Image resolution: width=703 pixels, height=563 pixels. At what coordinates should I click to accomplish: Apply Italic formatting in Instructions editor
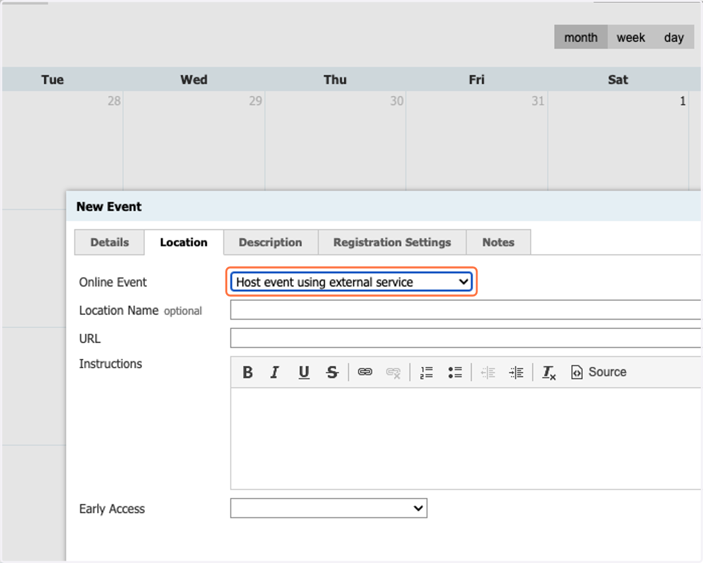[x=275, y=372]
